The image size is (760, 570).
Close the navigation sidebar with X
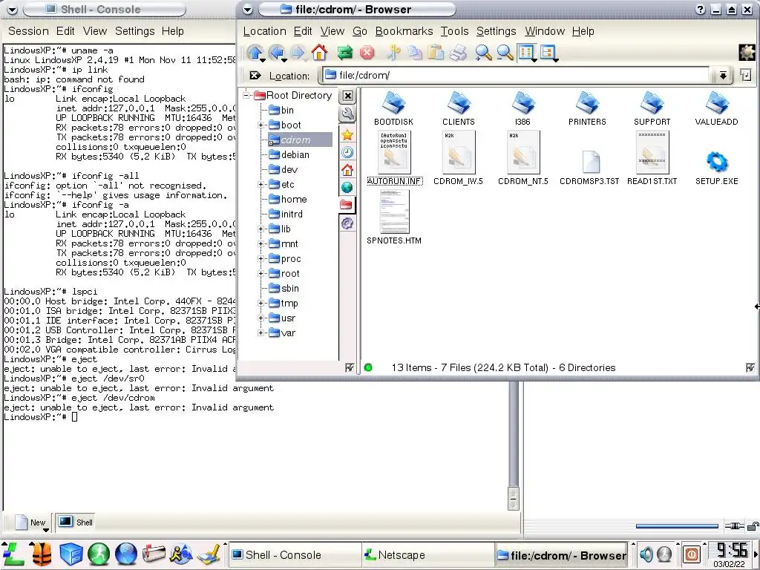click(347, 96)
